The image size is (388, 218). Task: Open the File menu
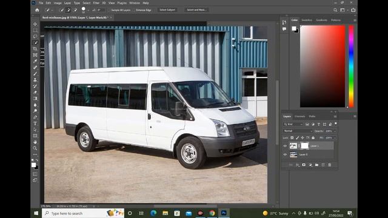coord(41,3)
